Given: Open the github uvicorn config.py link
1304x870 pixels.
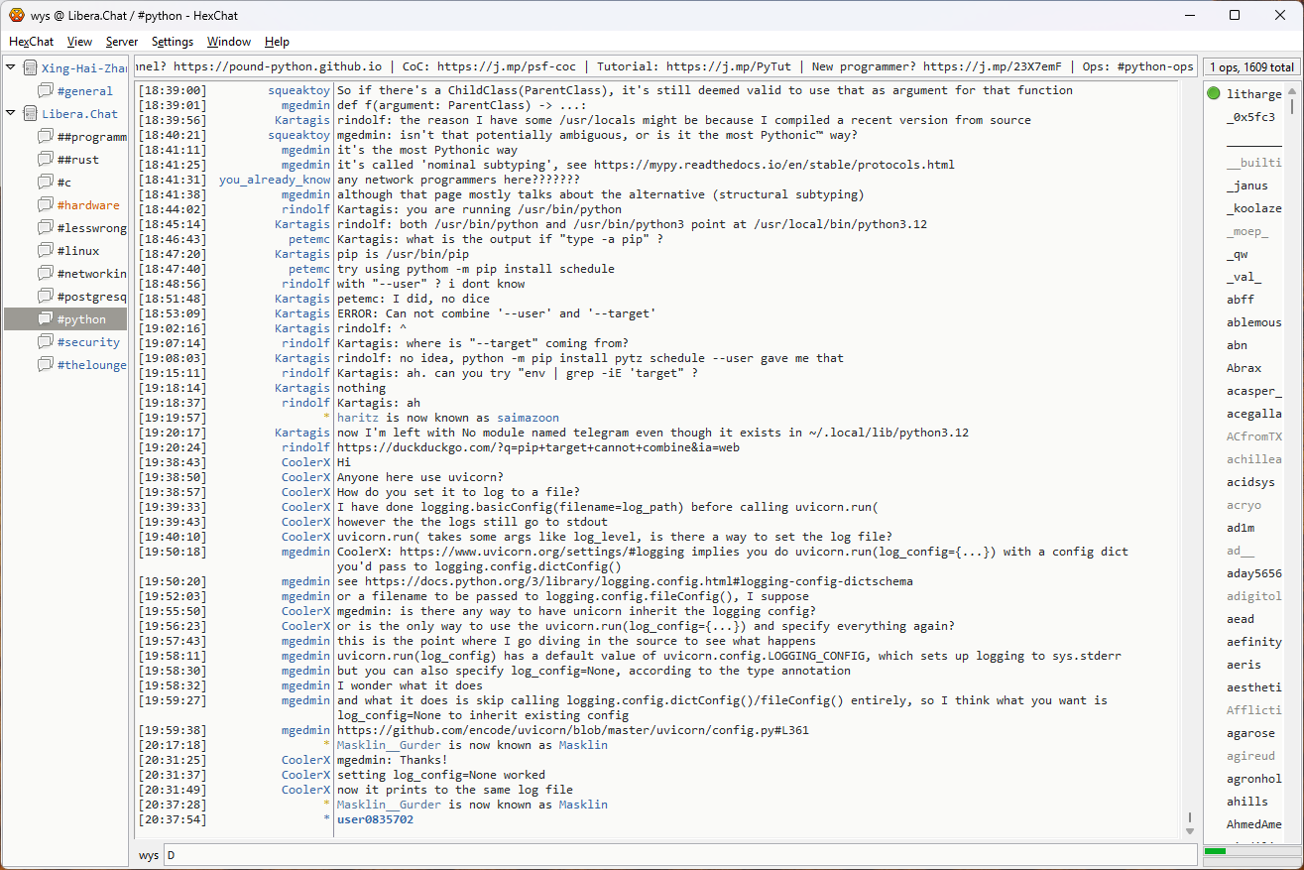Looking at the screenshot, I should (x=573, y=730).
